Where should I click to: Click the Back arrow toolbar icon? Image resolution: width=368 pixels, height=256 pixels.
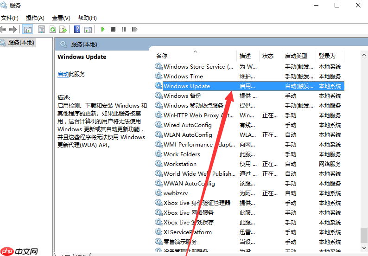[x=3, y=29]
